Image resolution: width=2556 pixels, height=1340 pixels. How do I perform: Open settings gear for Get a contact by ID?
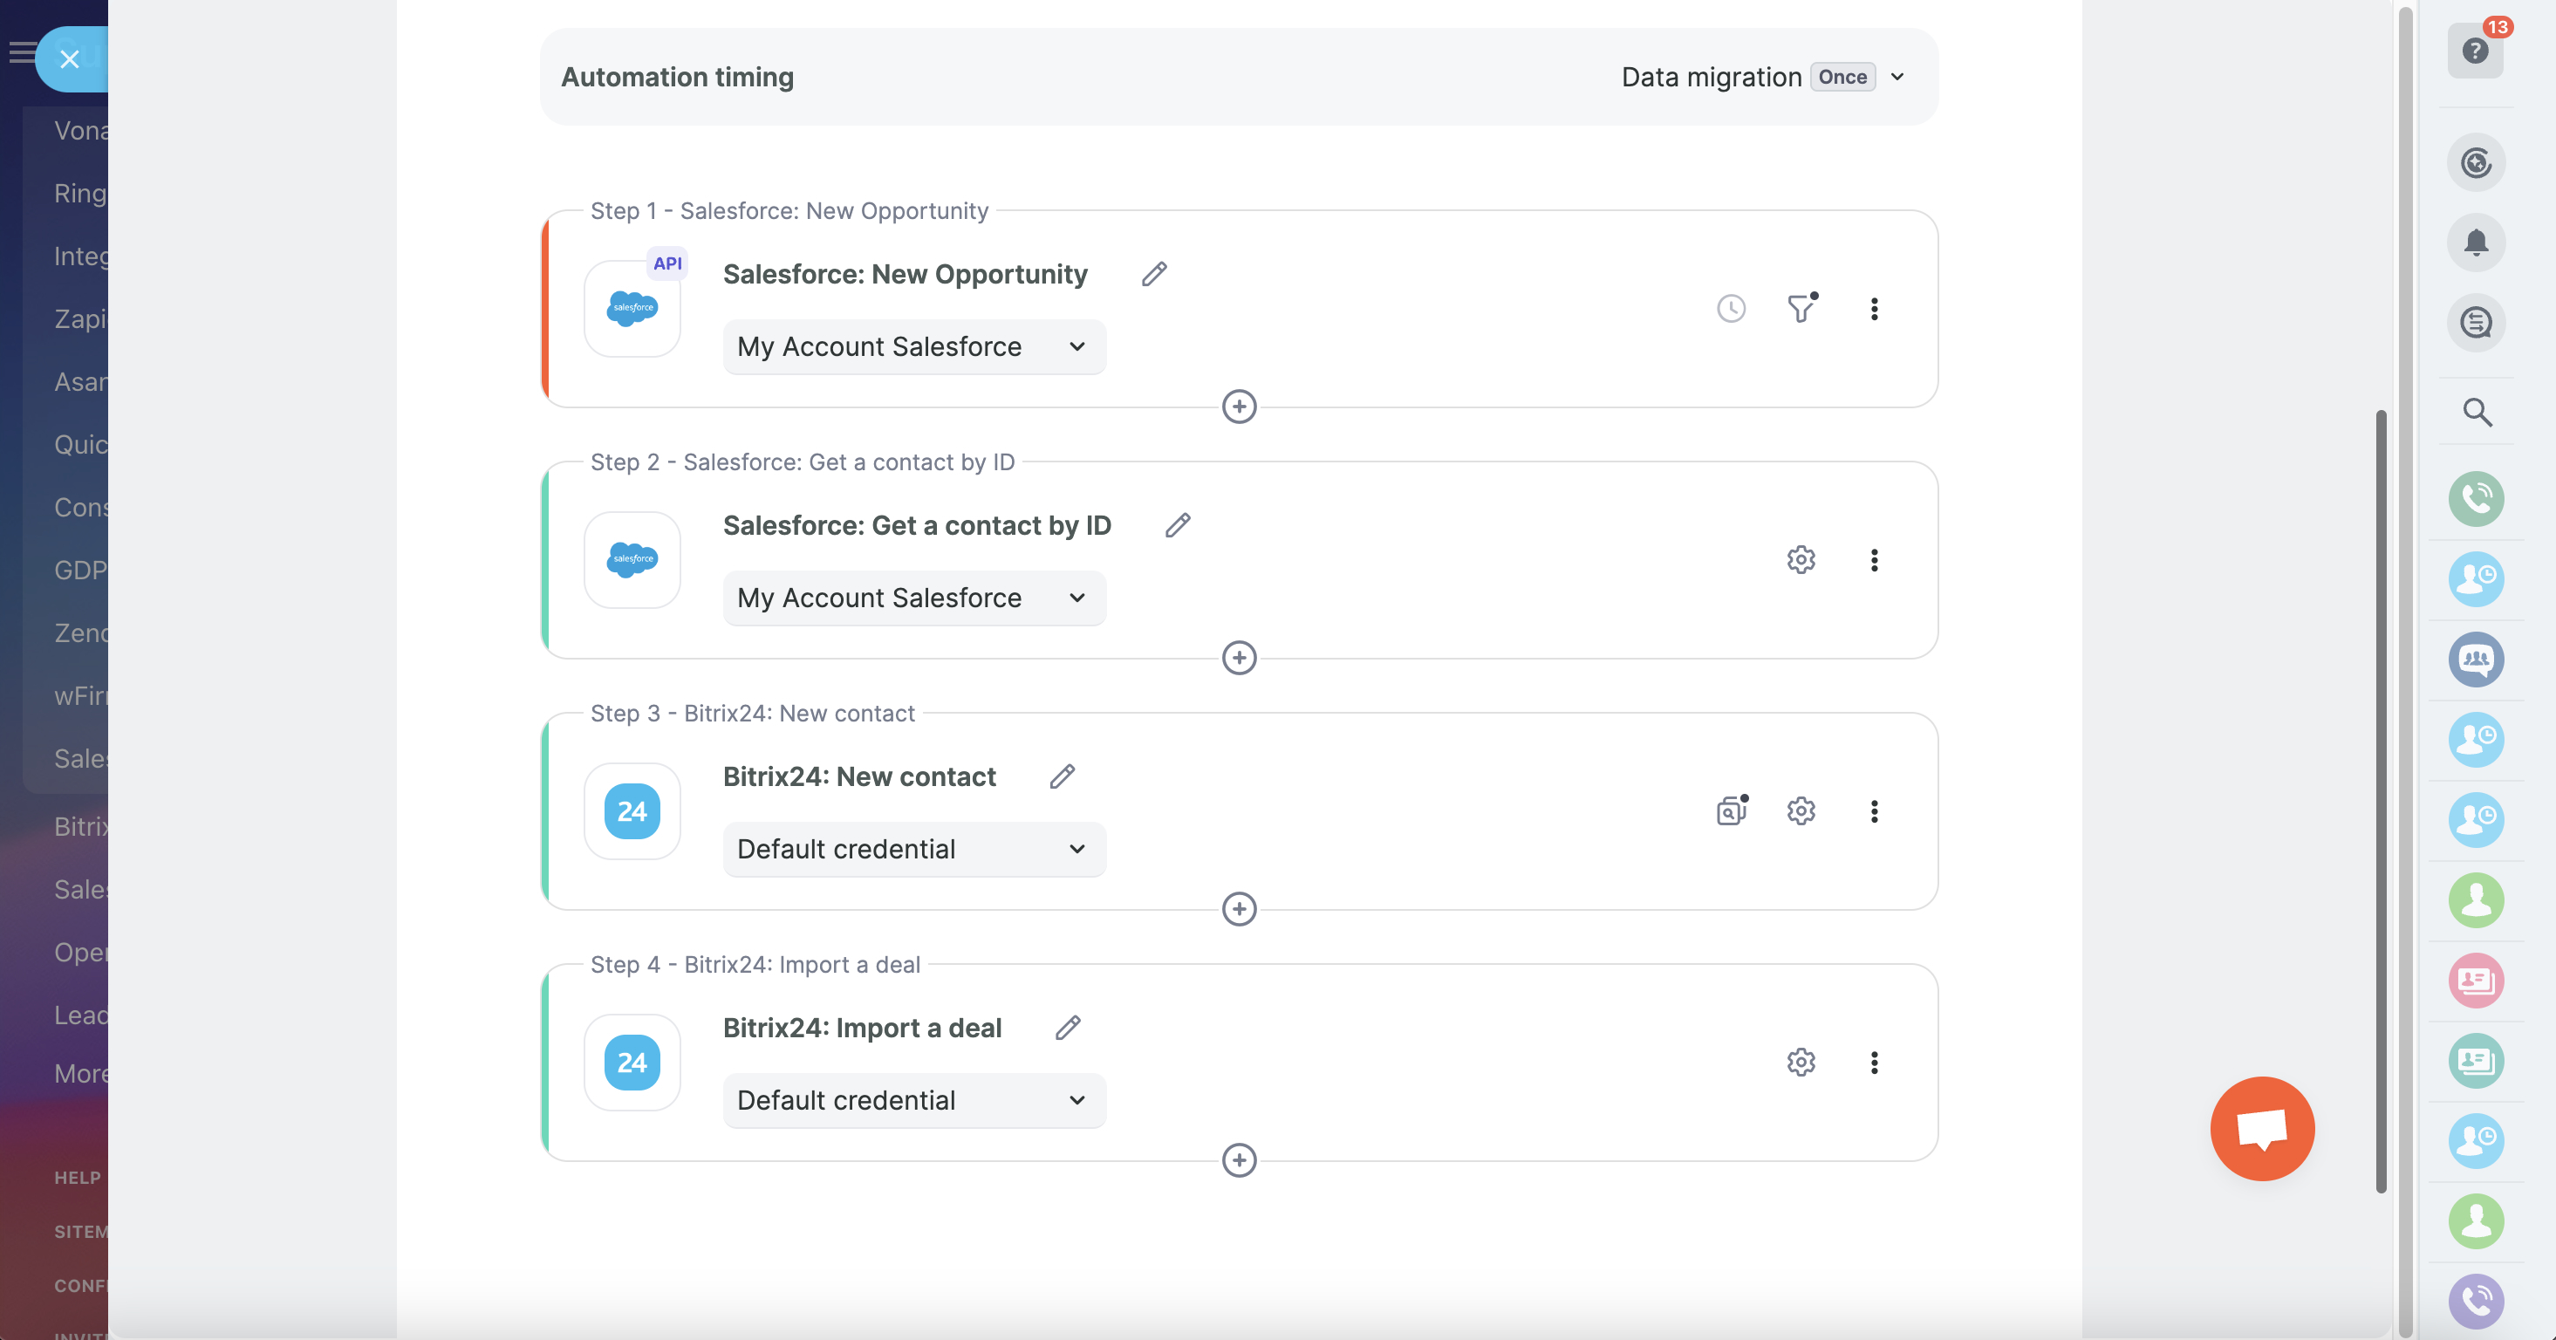pyautogui.click(x=1801, y=560)
